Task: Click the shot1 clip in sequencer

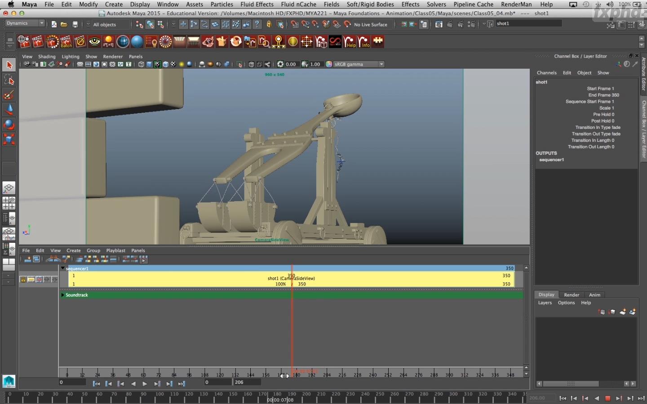Action: click(x=291, y=280)
